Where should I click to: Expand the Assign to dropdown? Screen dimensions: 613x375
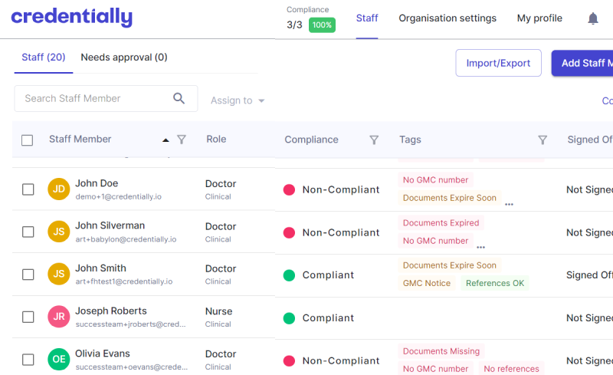(238, 100)
